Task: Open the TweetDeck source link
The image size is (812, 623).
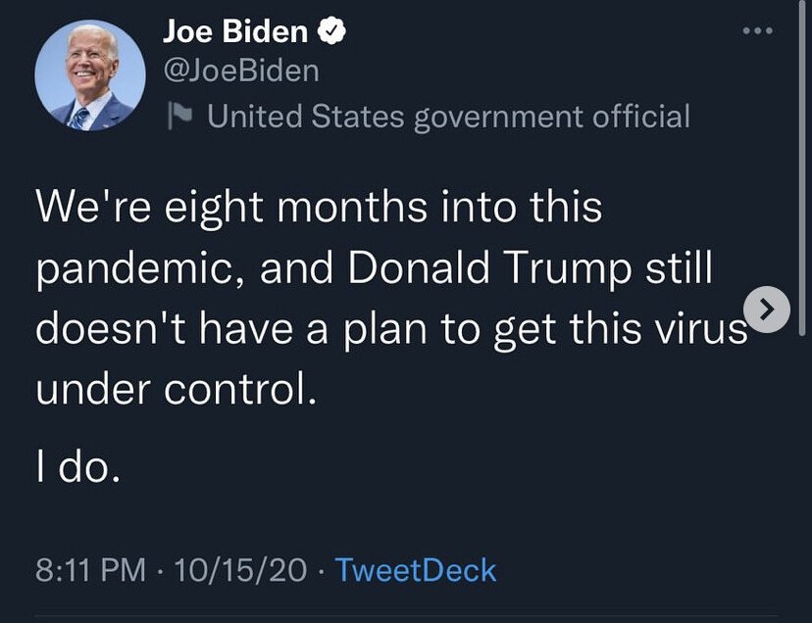Action: 415,570
